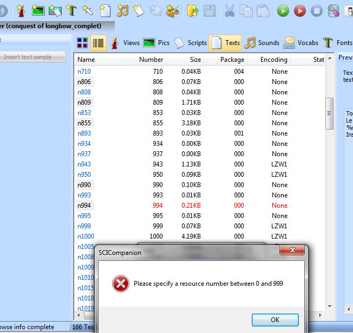Select the n943 text resource
Viewport: 353px width, 333px height.
84,164
